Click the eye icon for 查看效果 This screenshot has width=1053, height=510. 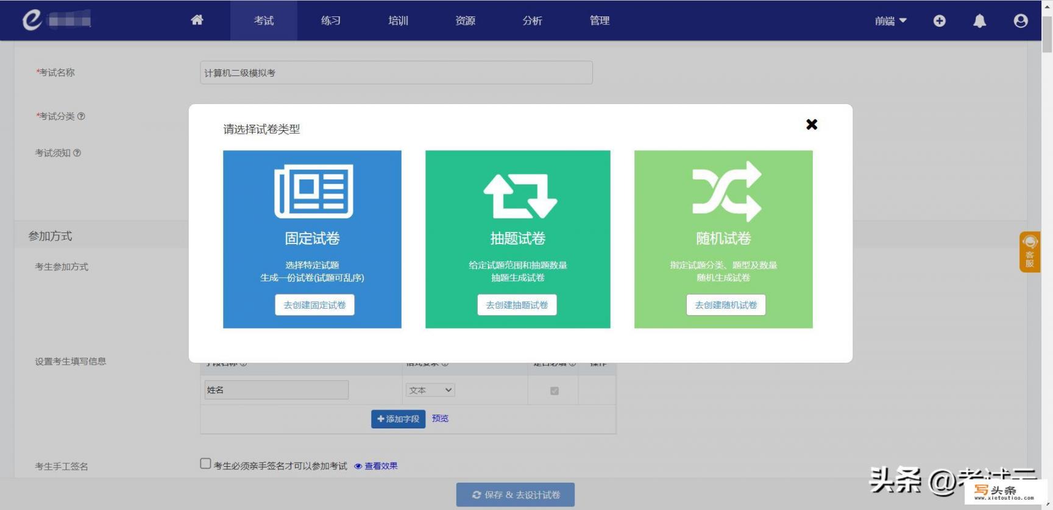tap(358, 466)
